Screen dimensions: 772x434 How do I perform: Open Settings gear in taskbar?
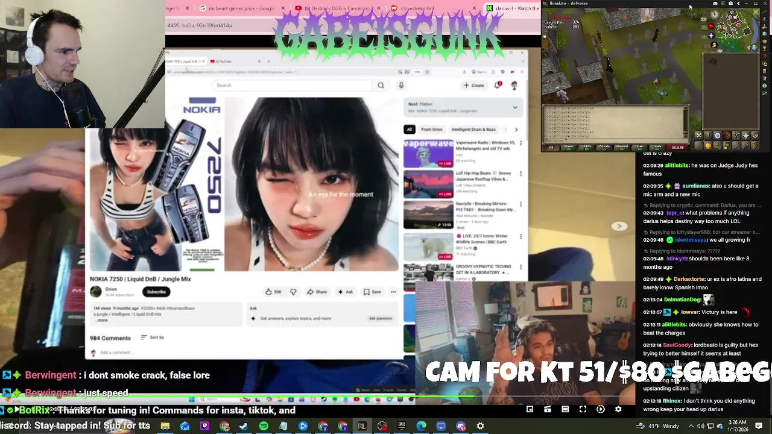point(481,426)
